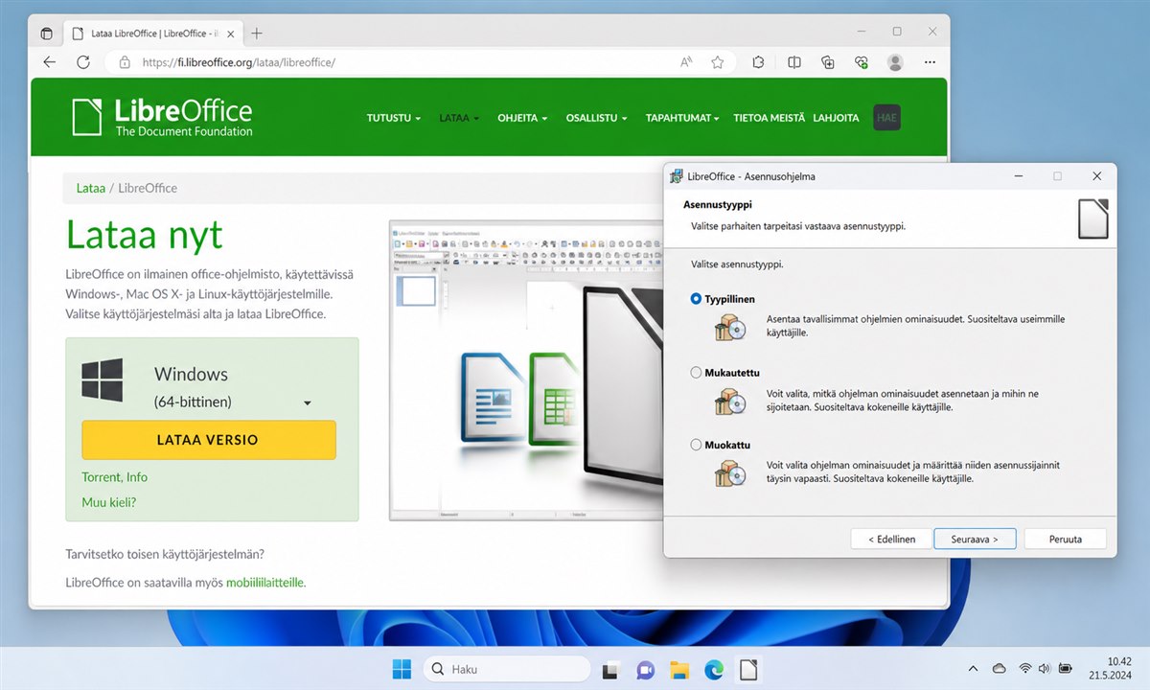The image size is (1150, 690).
Task: Expand the OHJEITA menu
Action: click(522, 118)
